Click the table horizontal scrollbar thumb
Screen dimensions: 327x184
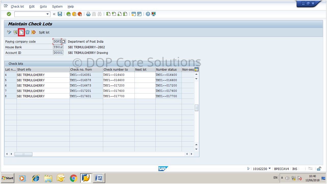23,154
